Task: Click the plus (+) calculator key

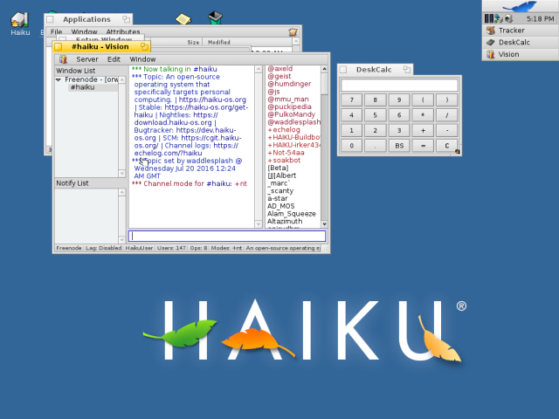Action: 423,130
